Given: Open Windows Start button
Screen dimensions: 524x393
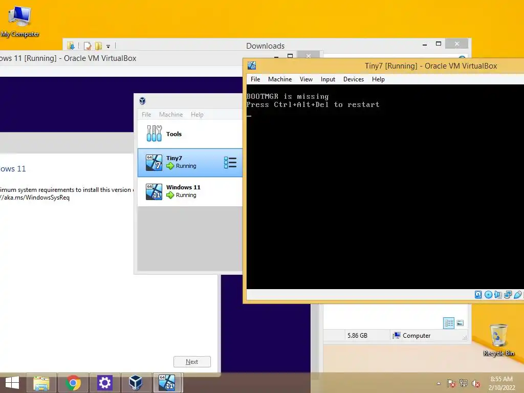Looking at the screenshot, I should (12, 383).
